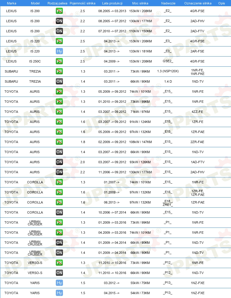Viewport: 231px width, 298px height.
Task: Click hybrid Hy icon in Yaris 04.2015 row
Action: (x=59, y=293)
